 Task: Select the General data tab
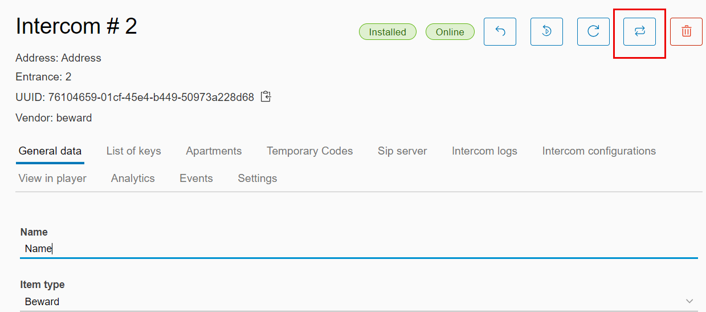coord(50,151)
